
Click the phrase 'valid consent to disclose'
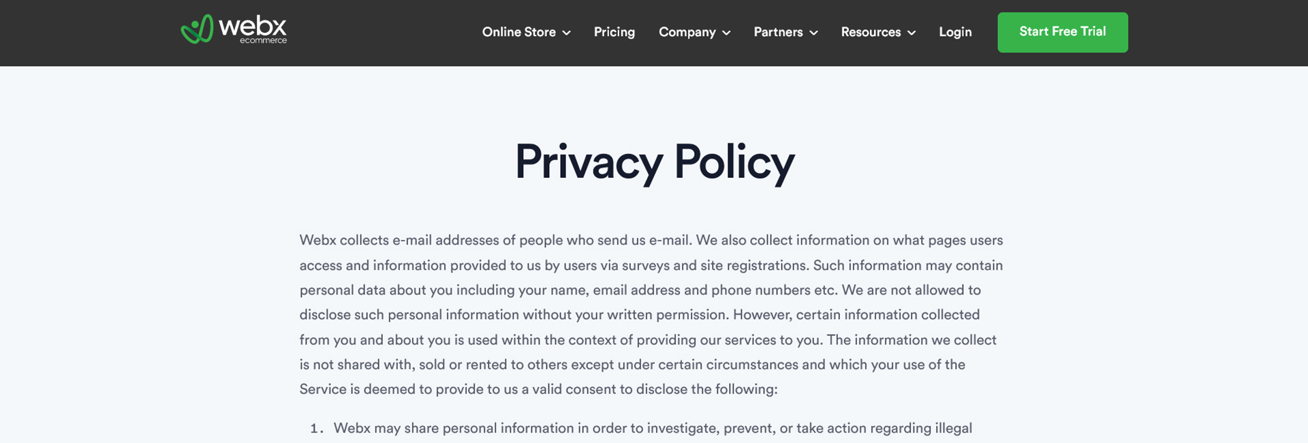click(609, 389)
